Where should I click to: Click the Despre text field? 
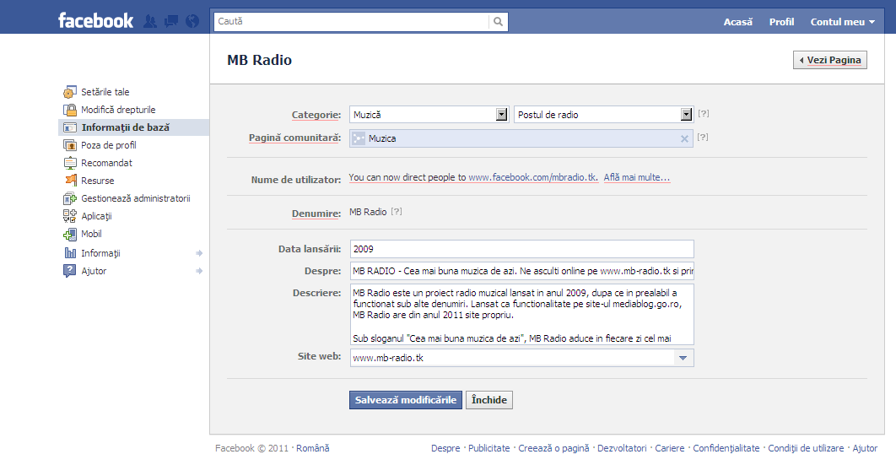[521, 271]
